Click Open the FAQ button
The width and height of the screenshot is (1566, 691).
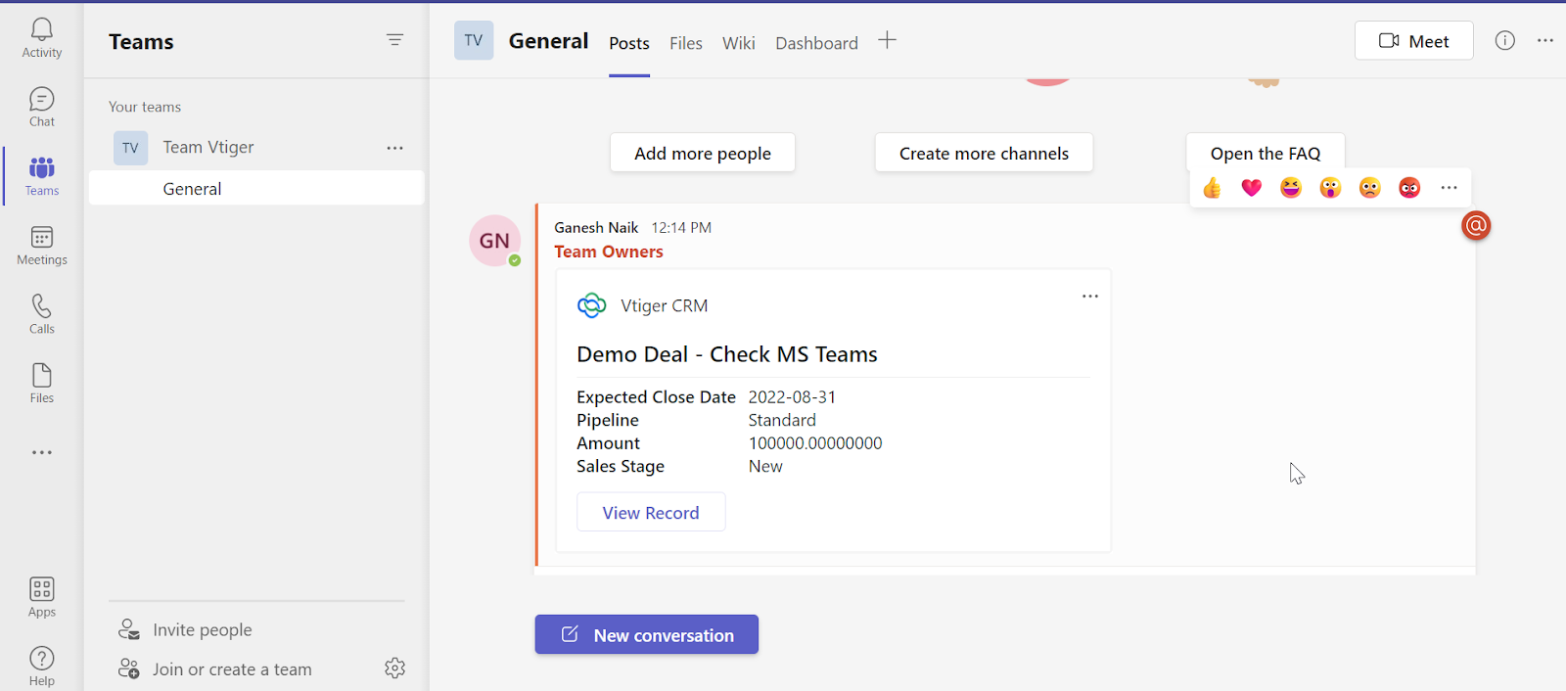1266,154
